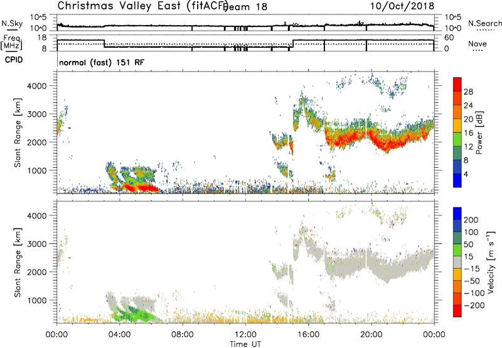Click the gray swatch in Velocity colorbar
Viewport: 502px width, 348px height.
coord(457,262)
